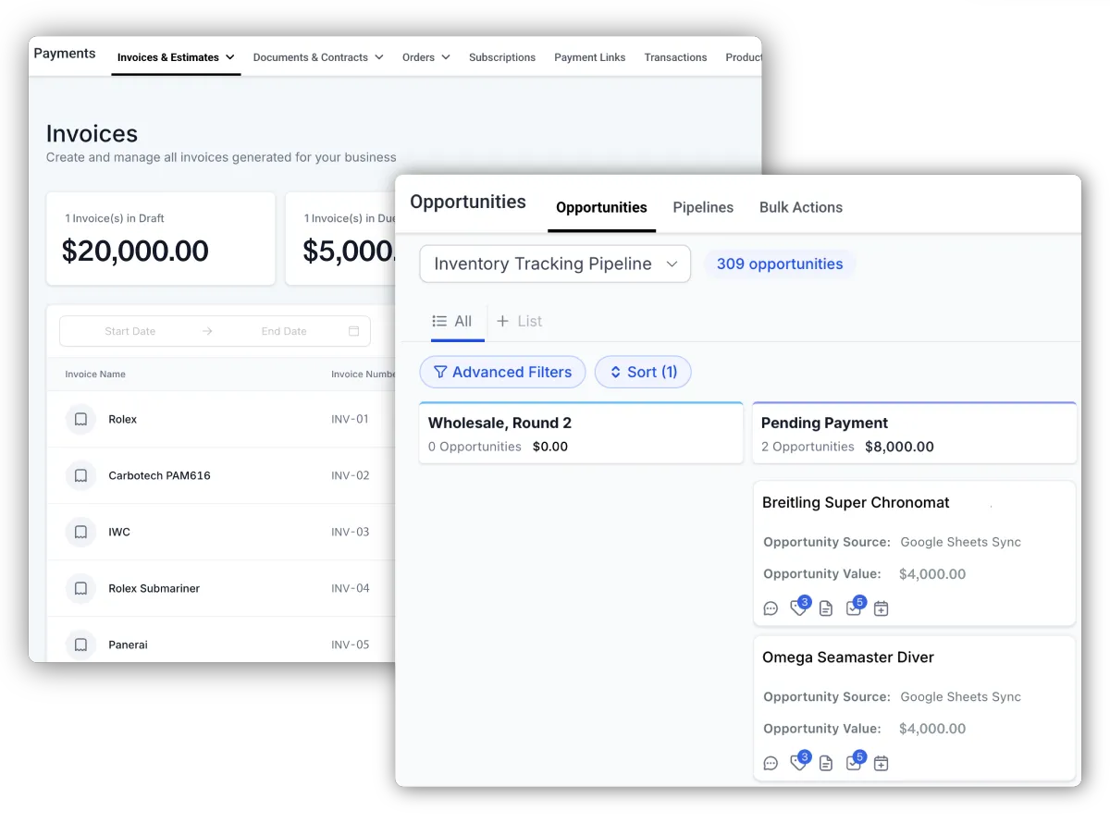Click the End Date field

point(284,331)
